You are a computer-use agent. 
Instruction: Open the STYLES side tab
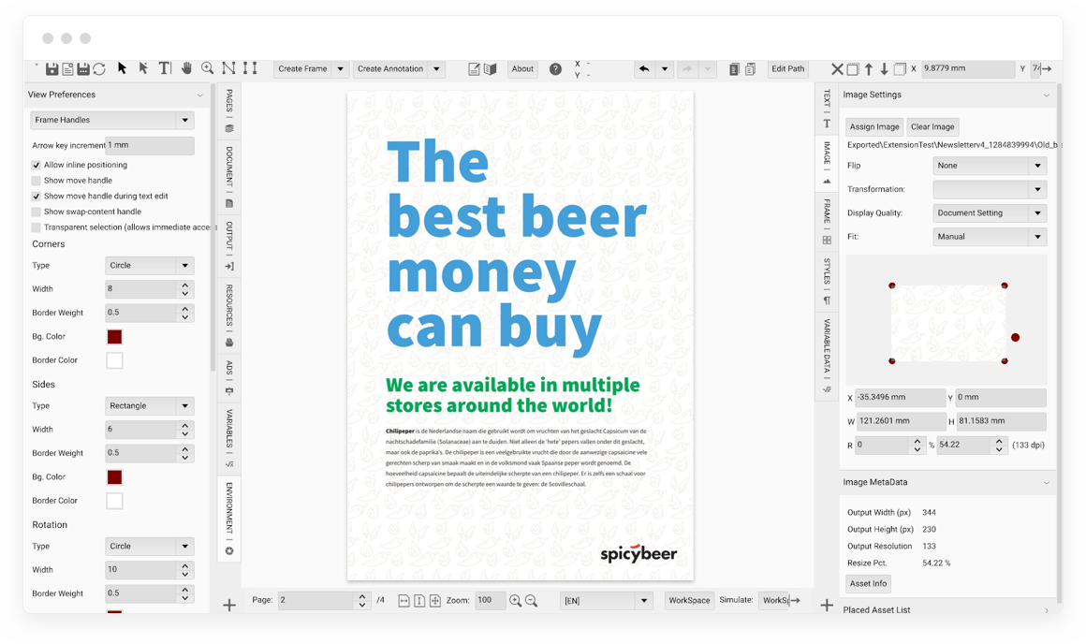(827, 281)
